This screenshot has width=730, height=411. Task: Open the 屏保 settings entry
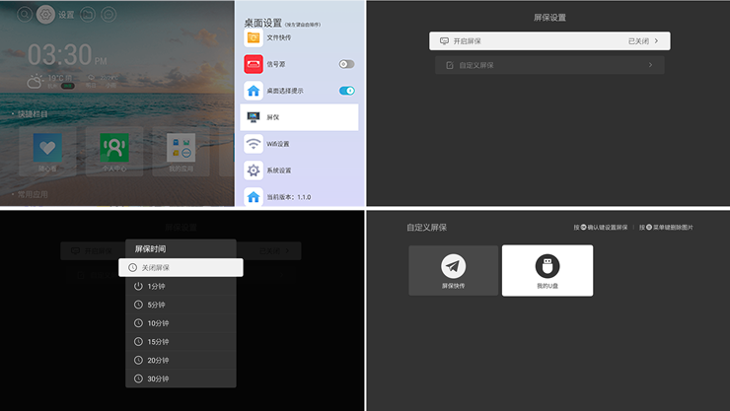coord(299,117)
